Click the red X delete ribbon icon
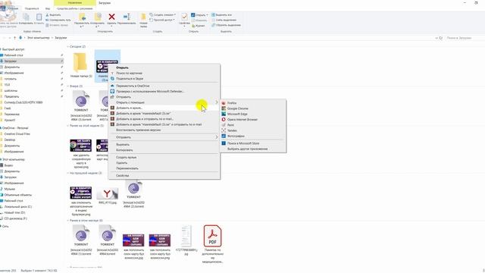The width and height of the screenshot is (485, 273). [111, 17]
